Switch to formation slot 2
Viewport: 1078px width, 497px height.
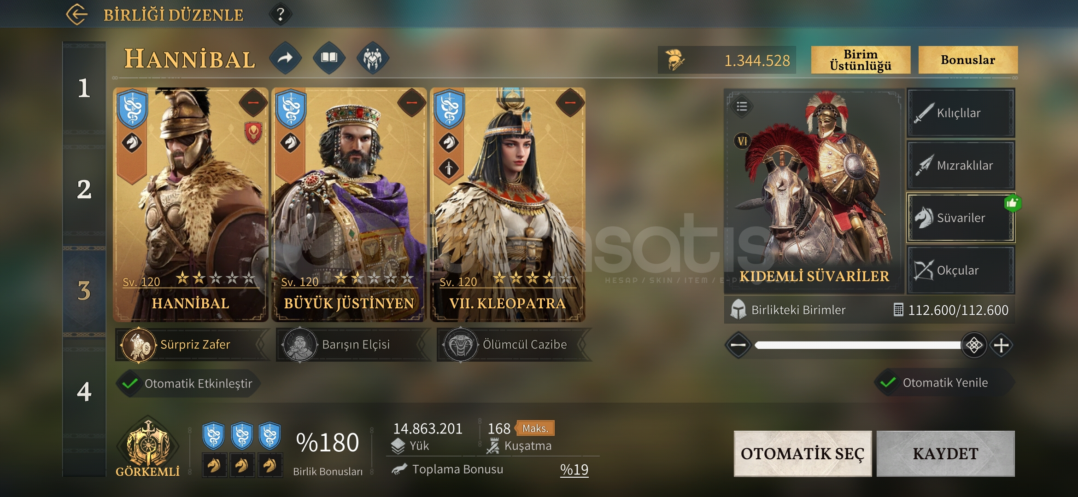coord(84,190)
